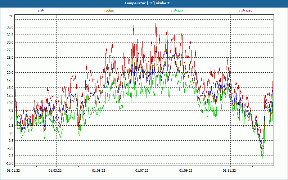Click the green Luft Min legend label
The height and width of the screenshot is (180, 288).
177,11
